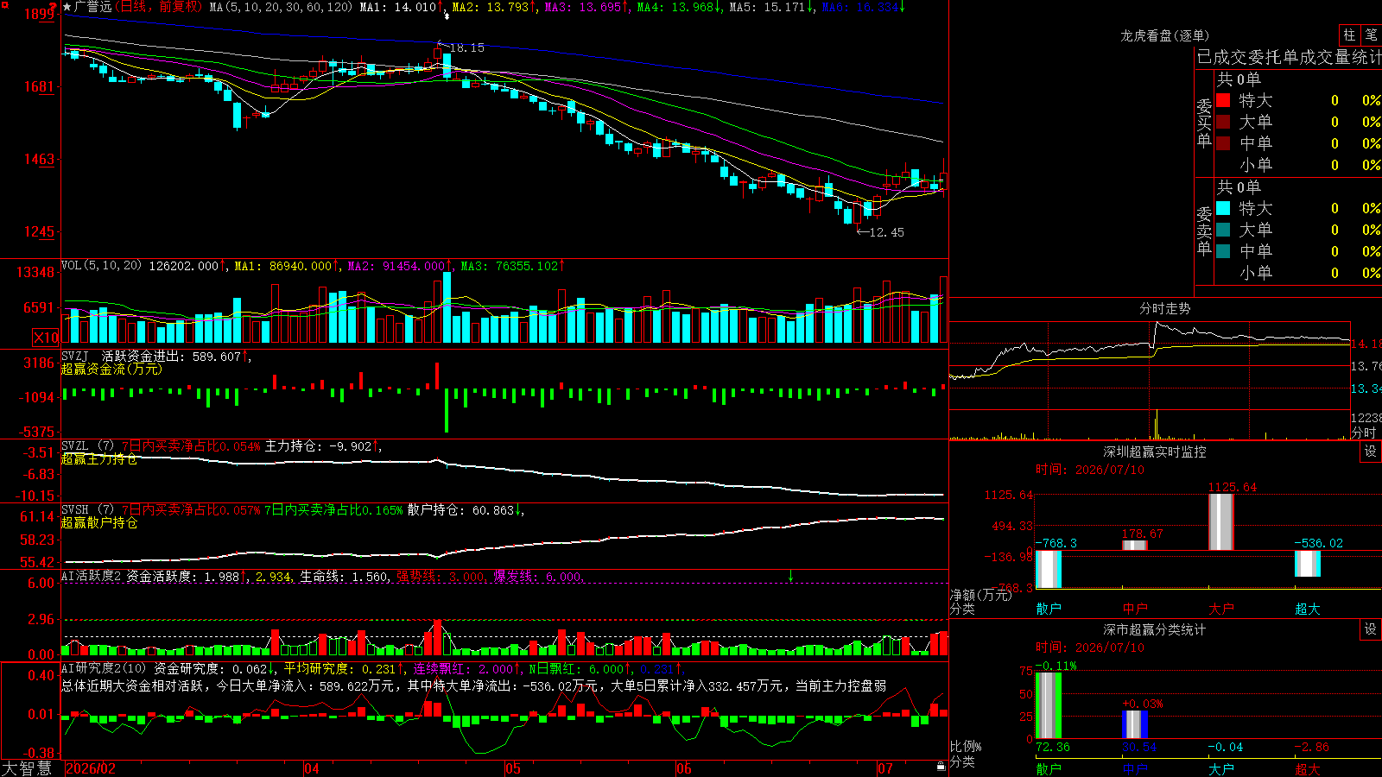Select the 06 month timeline marker
Viewport: 1382px width, 777px height.
tap(684, 768)
